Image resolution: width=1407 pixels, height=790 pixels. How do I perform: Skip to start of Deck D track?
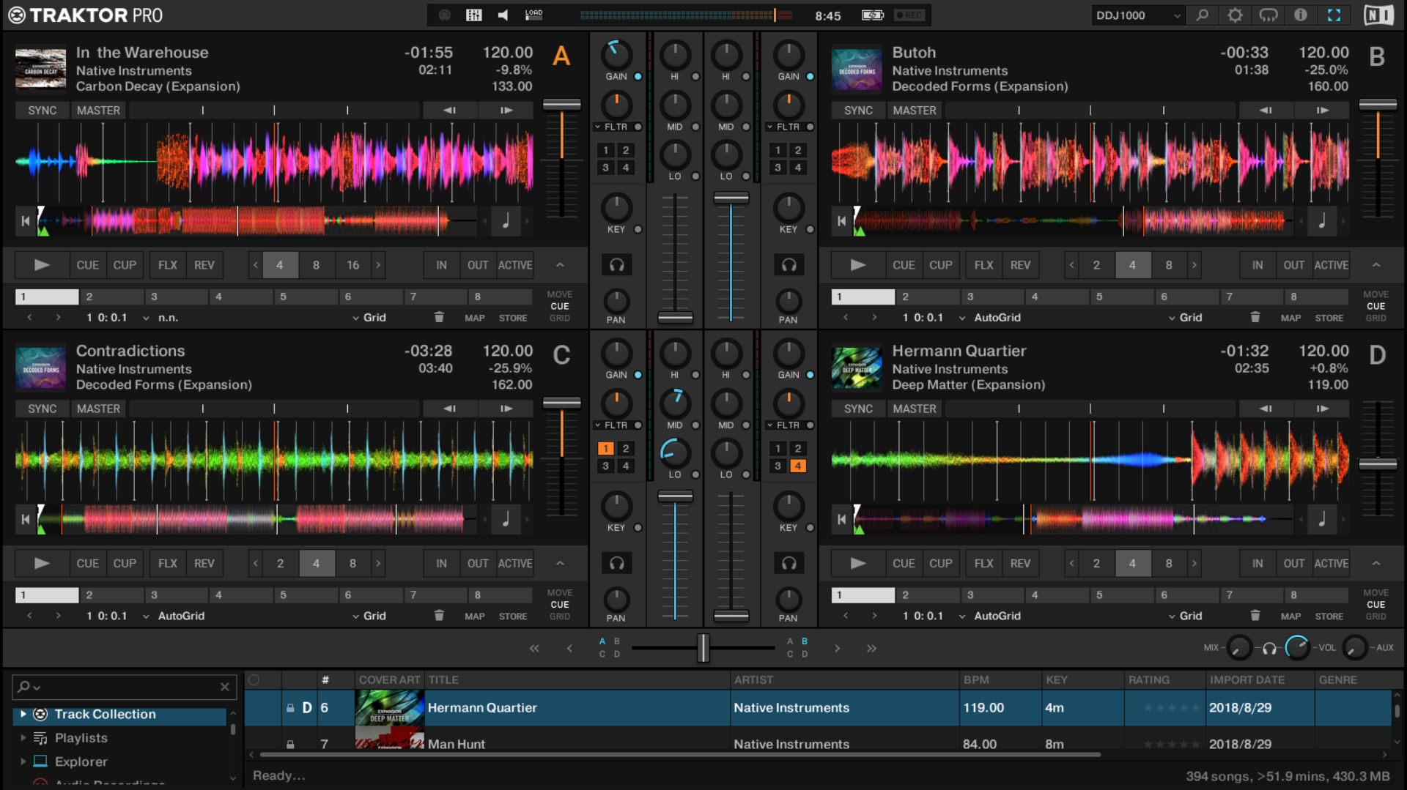[x=842, y=519]
